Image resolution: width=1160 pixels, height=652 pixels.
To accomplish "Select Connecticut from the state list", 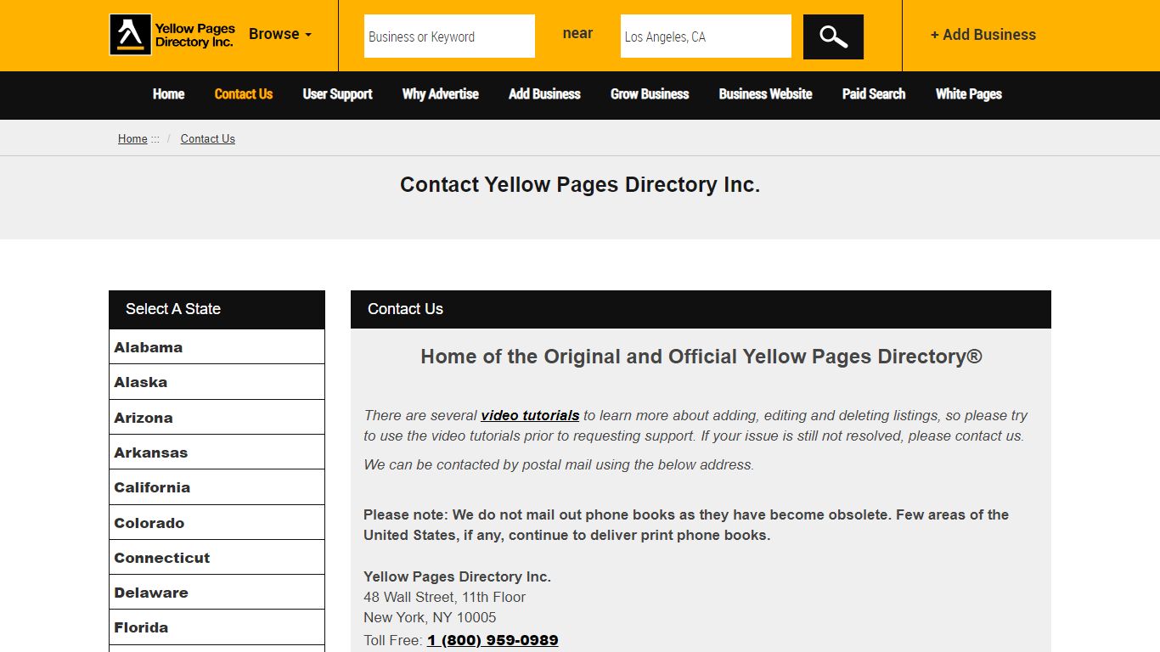I will pos(217,558).
